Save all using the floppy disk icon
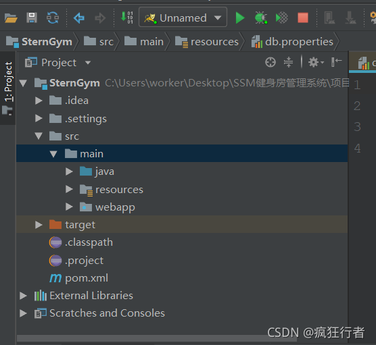The width and height of the screenshot is (376, 345). [32, 18]
